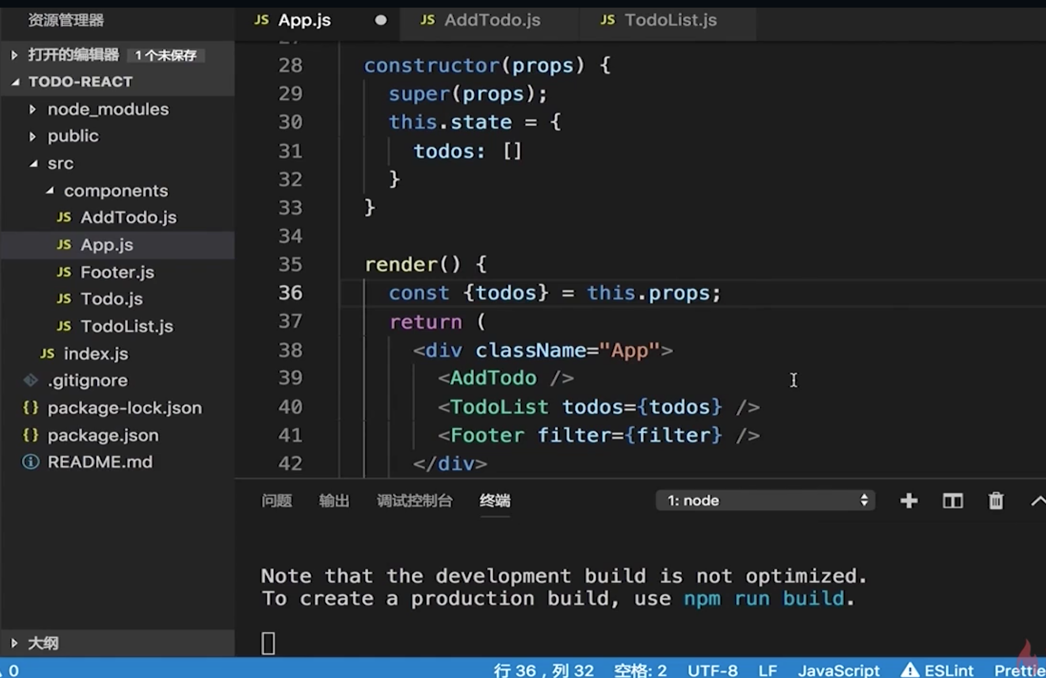Click 'npm run build' text in terminal
Image resolution: width=1046 pixels, height=678 pixels.
[764, 599]
